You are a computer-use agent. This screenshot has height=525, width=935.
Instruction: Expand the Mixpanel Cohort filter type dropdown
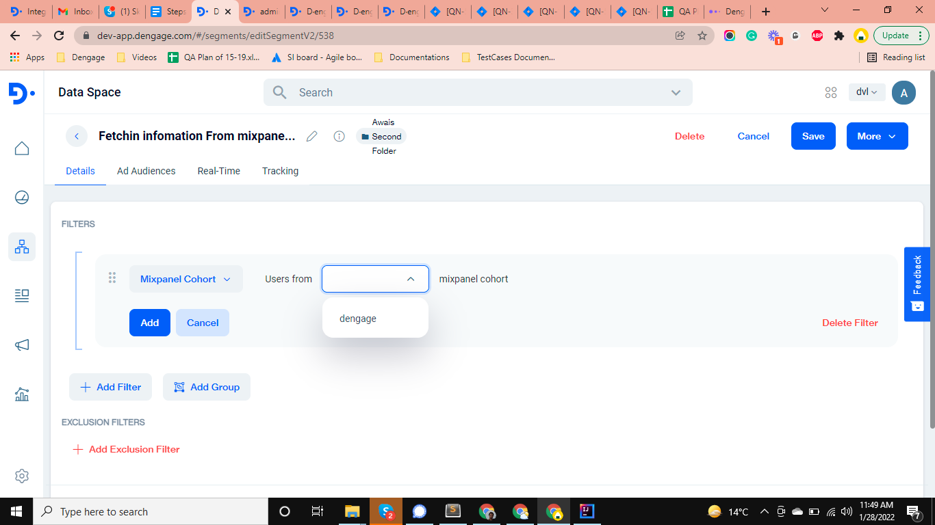click(185, 279)
